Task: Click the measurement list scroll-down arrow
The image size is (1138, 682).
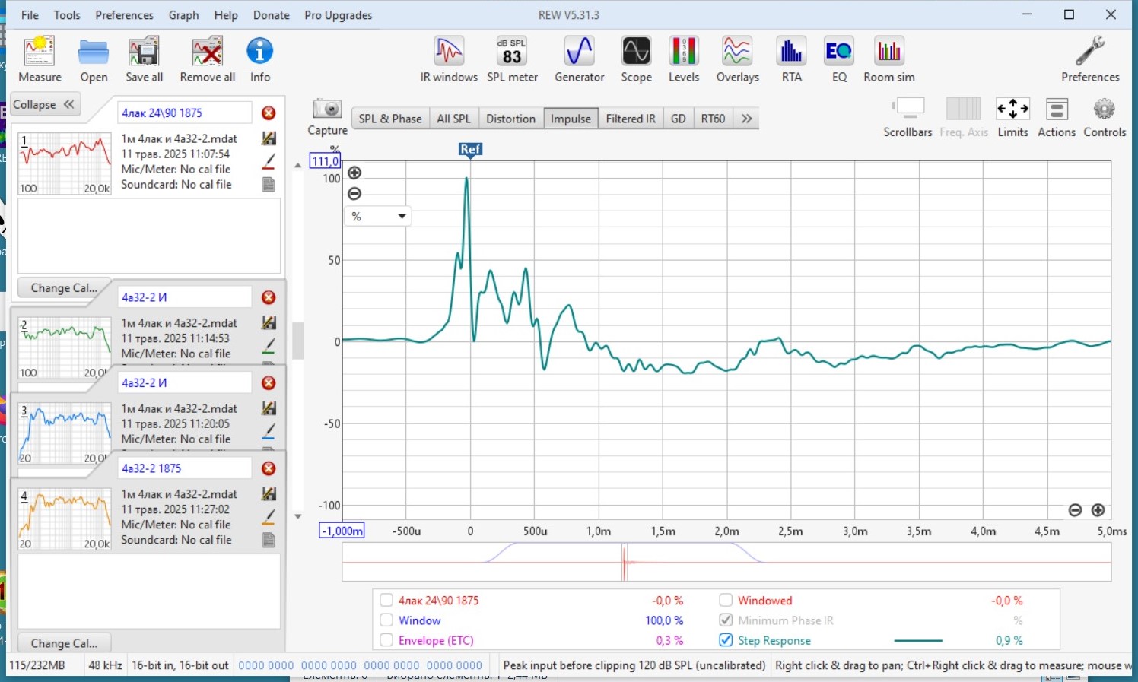Action: pyautogui.click(x=297, y=516)
